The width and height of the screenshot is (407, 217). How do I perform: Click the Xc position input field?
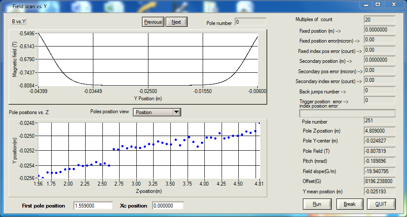[168, 206]
